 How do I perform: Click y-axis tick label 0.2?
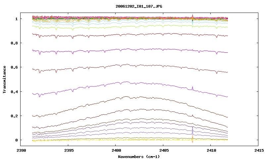point(14,116)
